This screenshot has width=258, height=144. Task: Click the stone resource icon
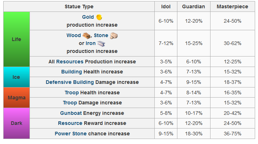tap(114, 36)
